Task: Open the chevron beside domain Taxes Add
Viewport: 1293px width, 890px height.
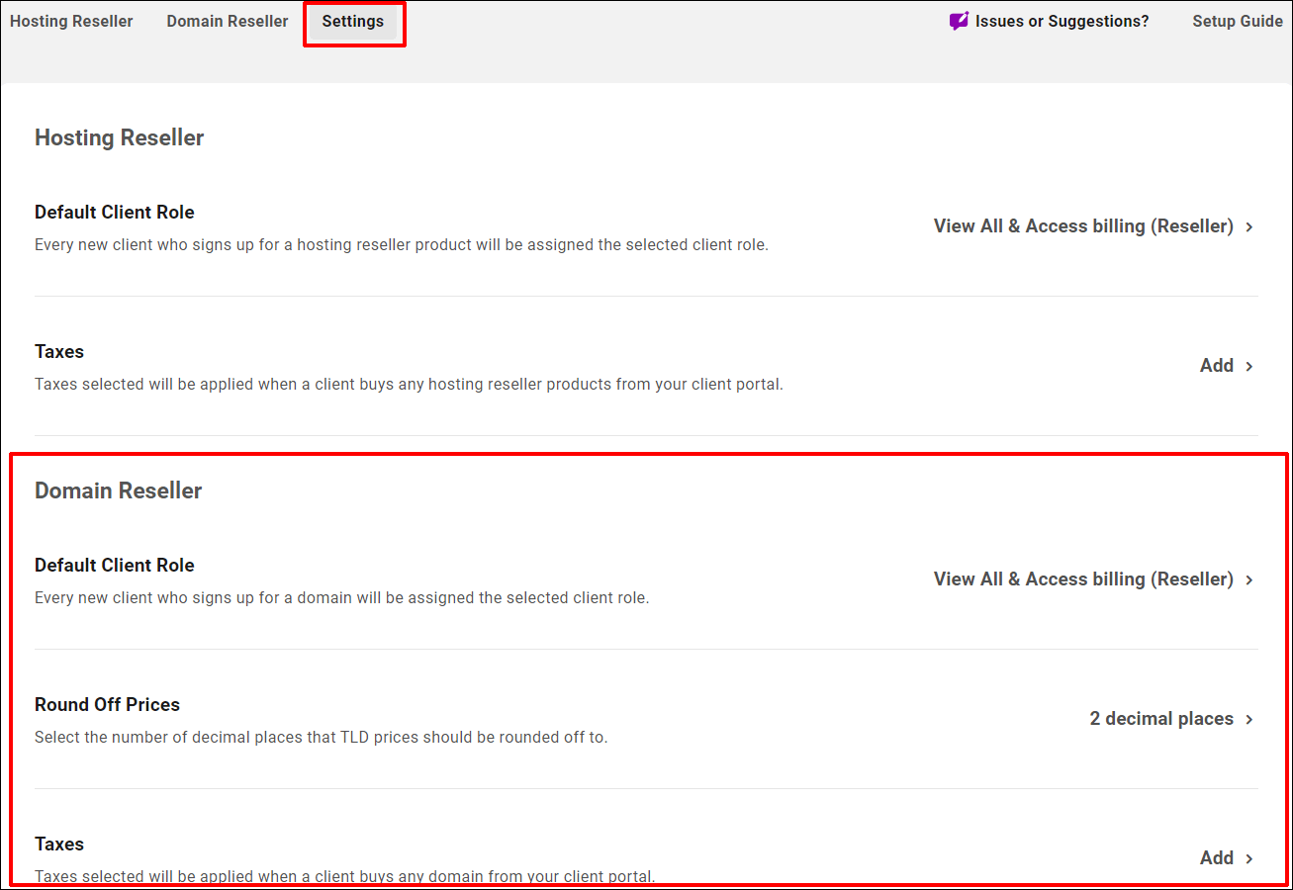Action: pyautogui.click(x=1248, y=857)
